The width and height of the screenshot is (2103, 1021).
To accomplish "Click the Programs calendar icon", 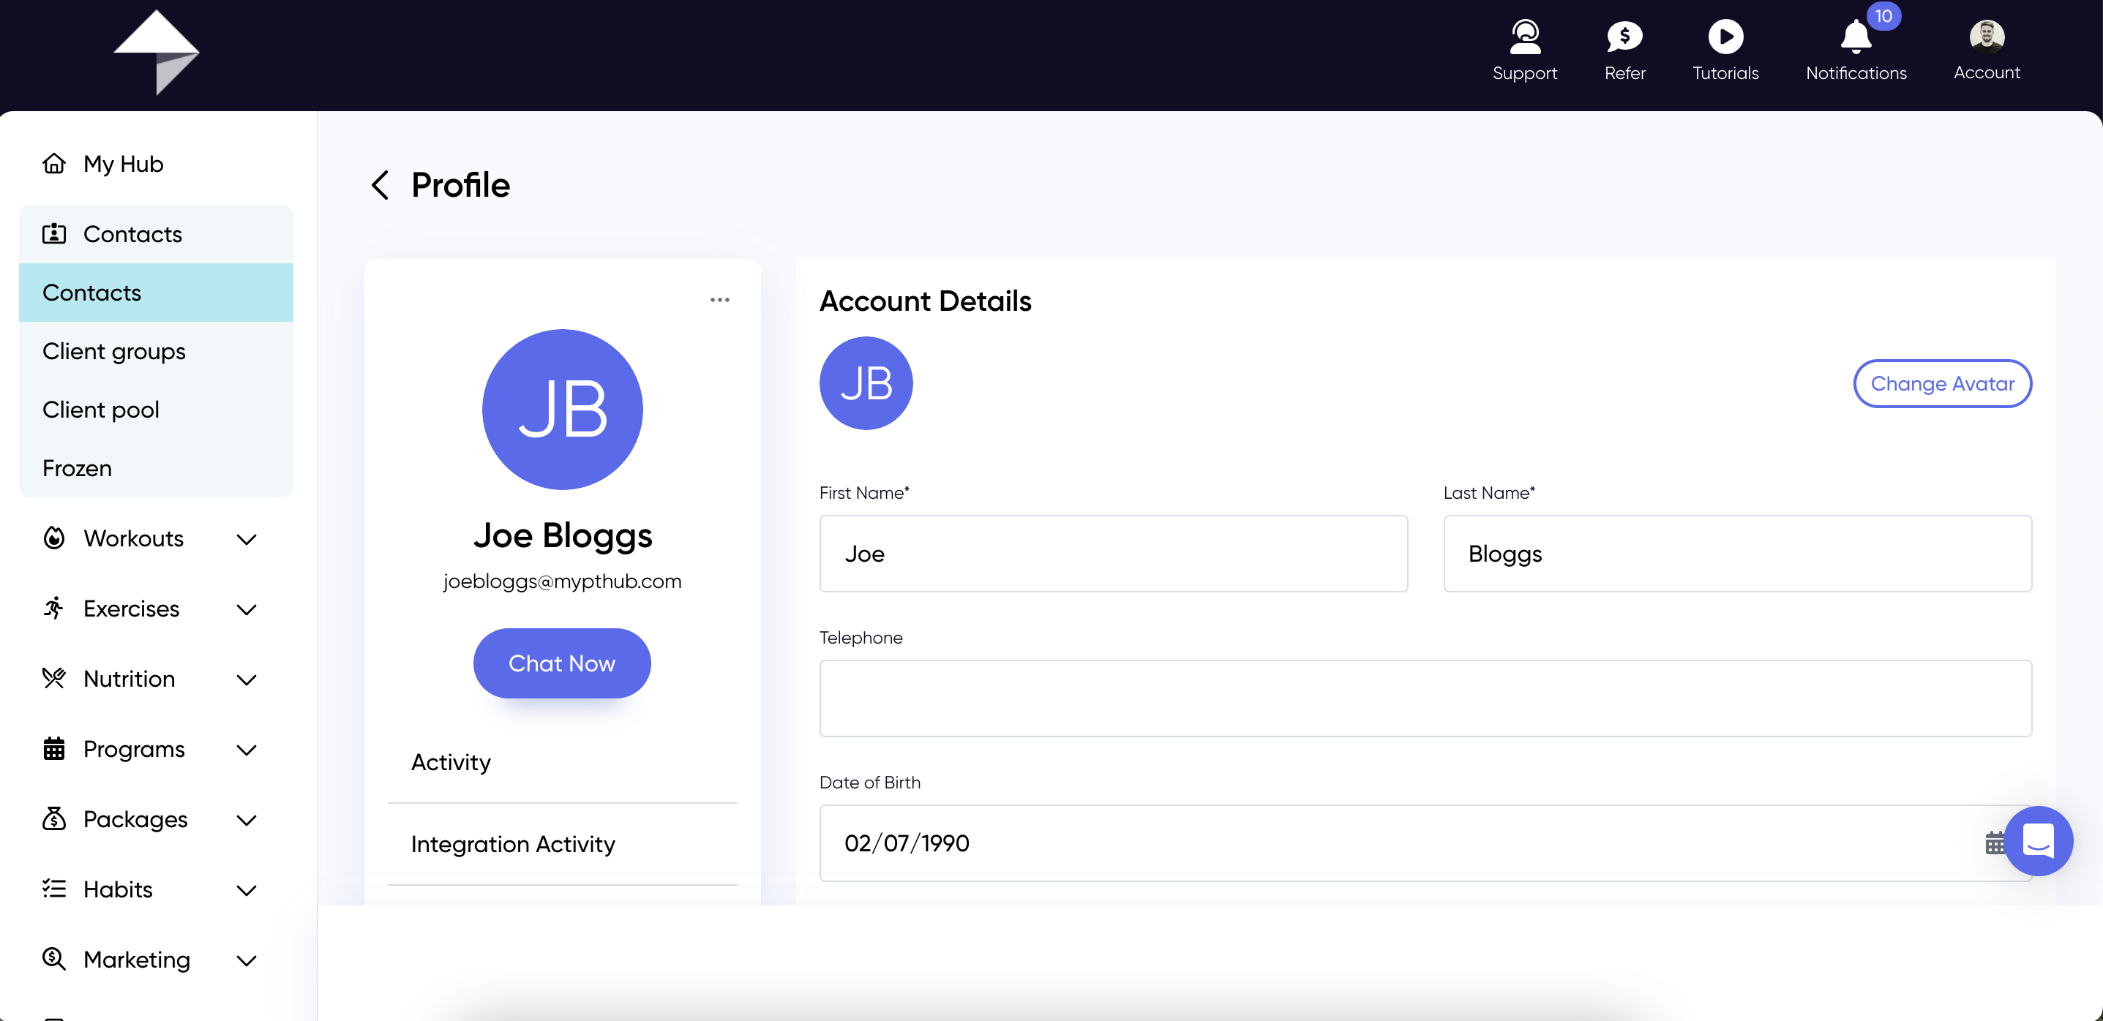I will click(54, 749).
